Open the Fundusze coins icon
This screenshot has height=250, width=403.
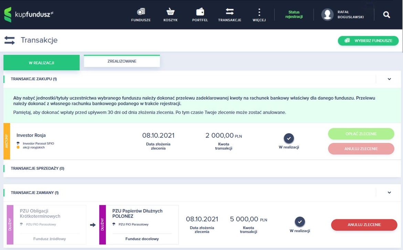pyautogui.click(x=141, y=12)
